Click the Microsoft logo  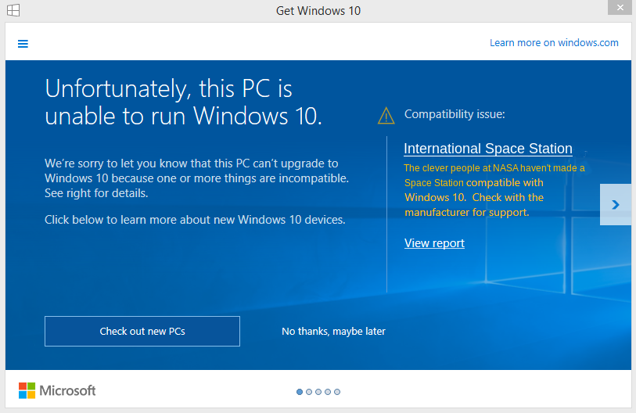click(x=57, y=390)
